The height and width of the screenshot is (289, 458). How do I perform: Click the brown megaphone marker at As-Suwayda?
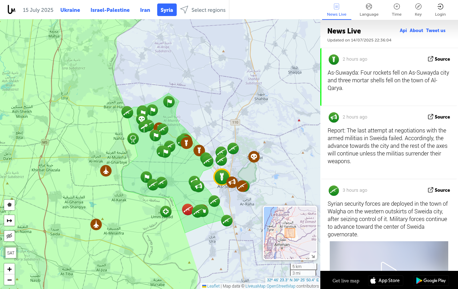[x=232, y=182]
